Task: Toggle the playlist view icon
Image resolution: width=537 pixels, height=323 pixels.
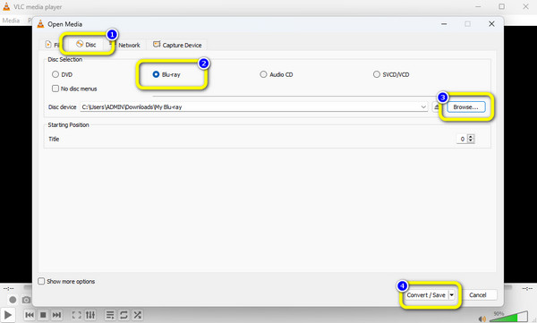Action: pyautogui.click(x=110, y=315)
